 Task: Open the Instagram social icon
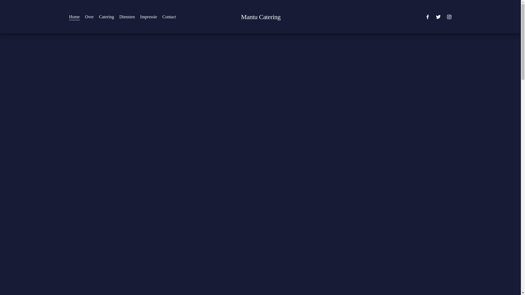[449, 17]
